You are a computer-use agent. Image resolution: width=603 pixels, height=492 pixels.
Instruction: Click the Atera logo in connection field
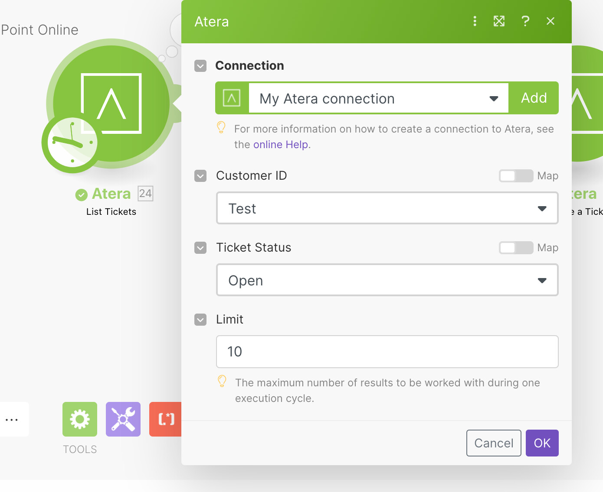[x=232, y=98]
